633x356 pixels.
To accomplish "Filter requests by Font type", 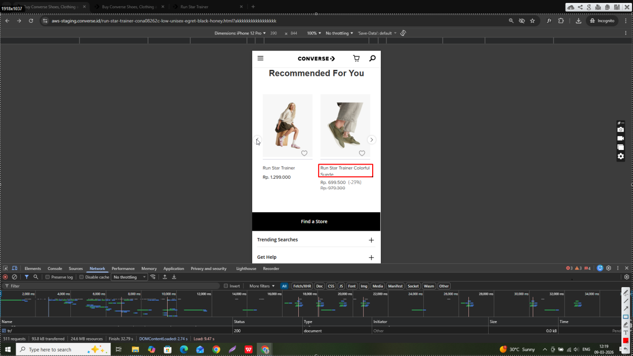I will 352,286.
